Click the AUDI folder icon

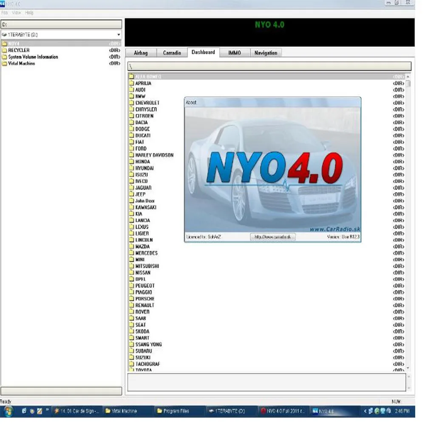(131, 90)
